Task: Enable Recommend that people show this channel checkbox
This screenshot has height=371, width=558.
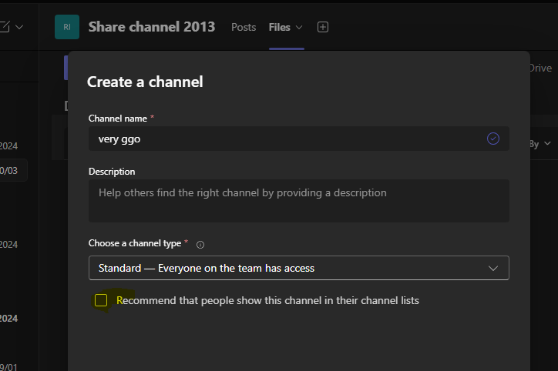Action: click(x=101, y=300)
